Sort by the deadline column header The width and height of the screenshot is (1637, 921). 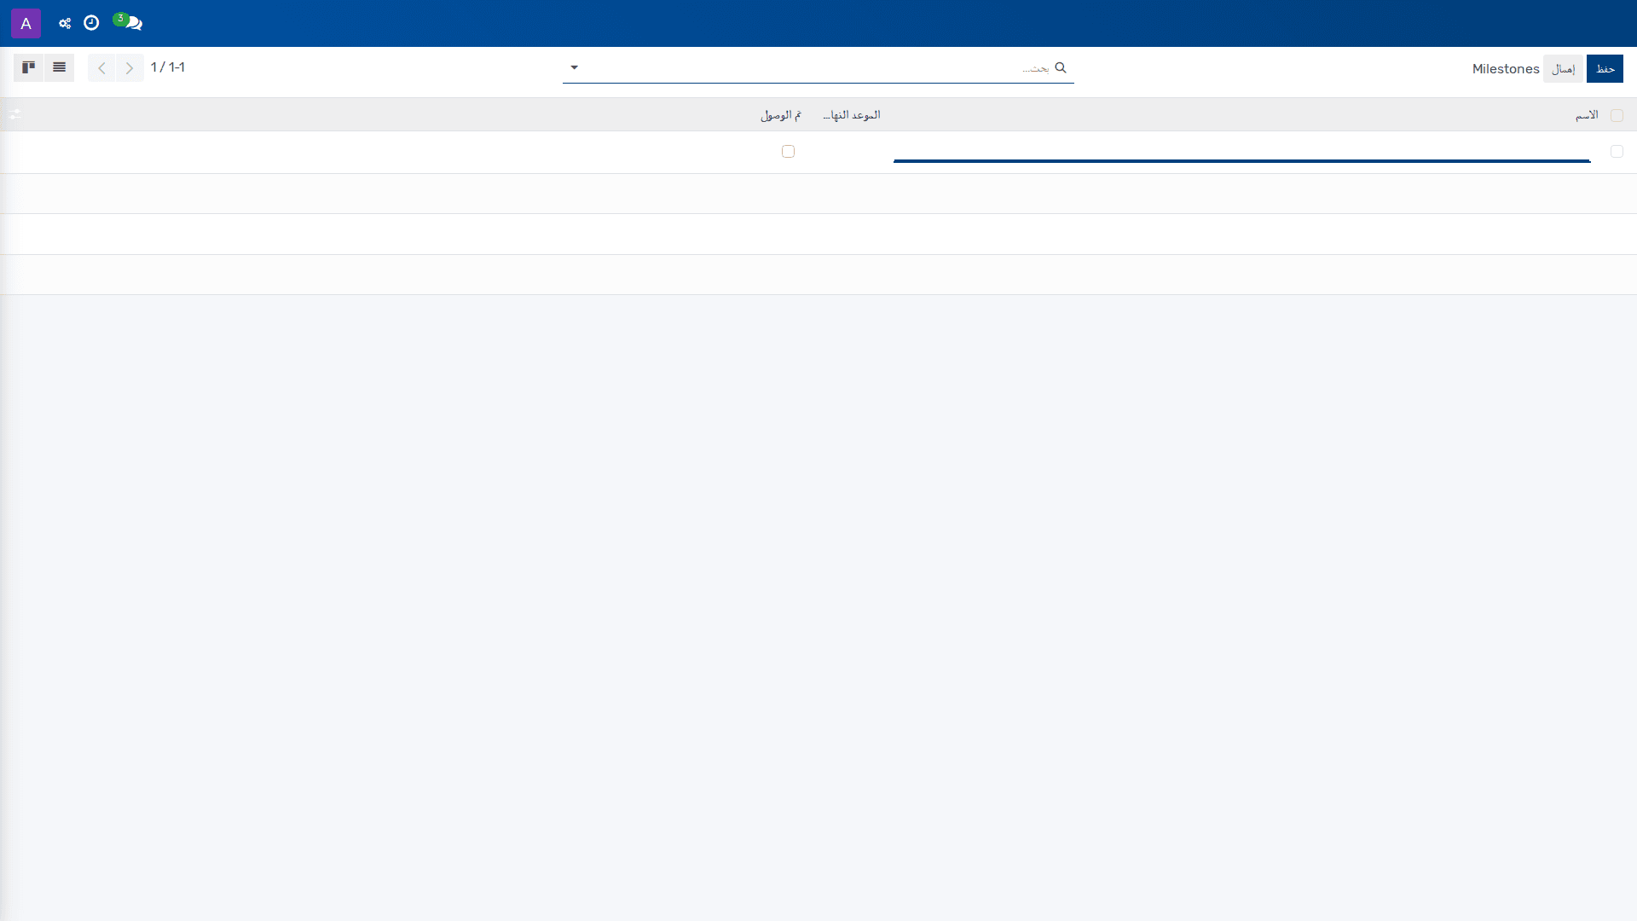851,114
